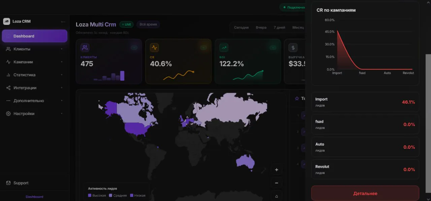431x201 pixels.
Task: Select the 7 дней period tab
Action: pyautogui.click(x=279, y=28)
